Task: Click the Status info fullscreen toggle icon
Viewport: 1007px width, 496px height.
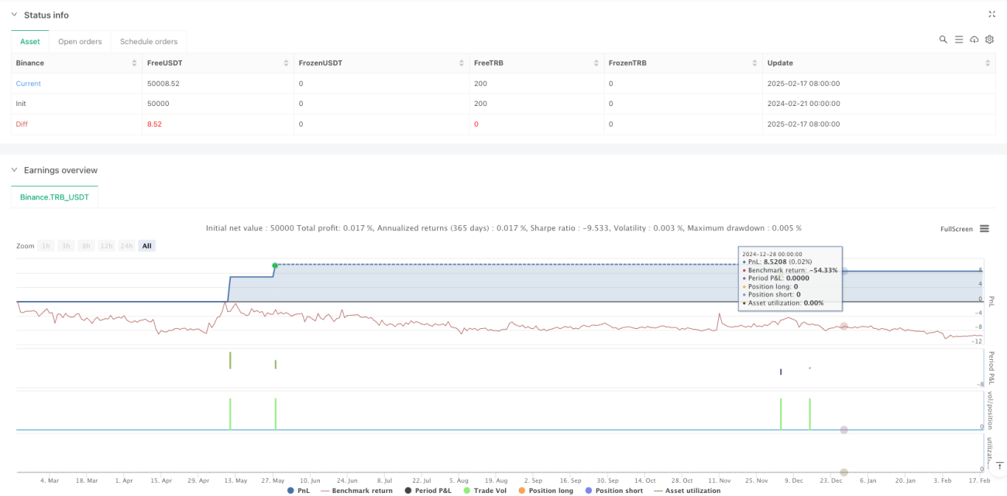Action: point(992,14)
